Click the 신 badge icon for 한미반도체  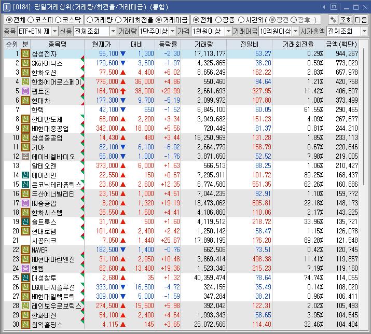(25, 119)
